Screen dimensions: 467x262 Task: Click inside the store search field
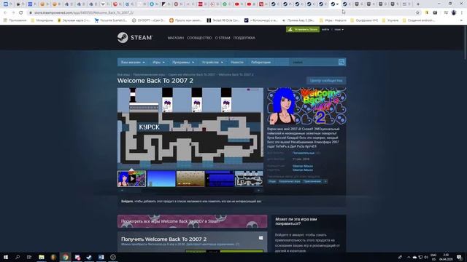point(314,62)
